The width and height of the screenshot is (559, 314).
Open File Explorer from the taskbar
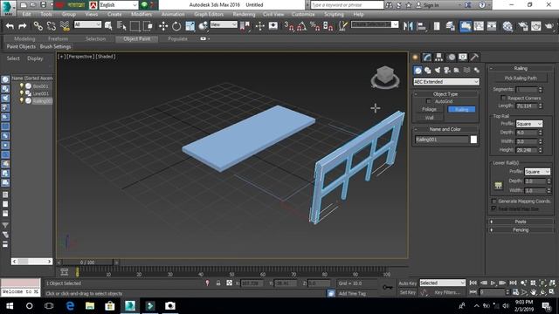point(90,306)
